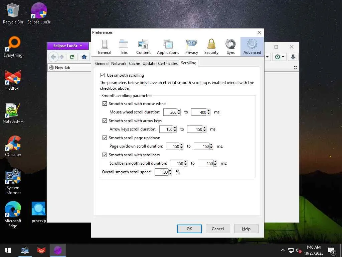Select the Advanced gear category

point(252,47)
